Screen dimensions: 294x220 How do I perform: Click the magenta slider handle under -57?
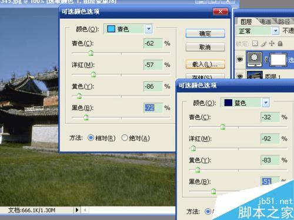93,75
